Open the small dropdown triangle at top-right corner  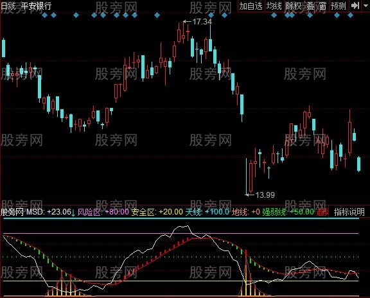tap(366, 6)
